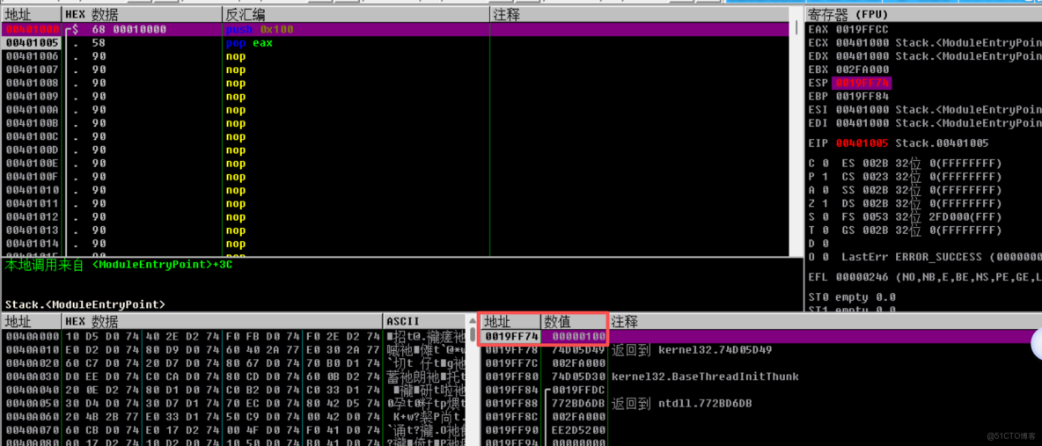
Task: Click stack value 00000100
Action: click(579, 336)
